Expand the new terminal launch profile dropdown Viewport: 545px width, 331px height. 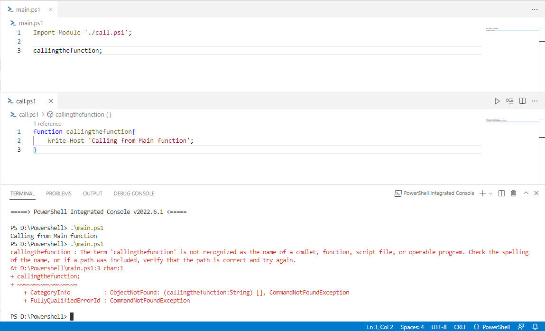490,193
